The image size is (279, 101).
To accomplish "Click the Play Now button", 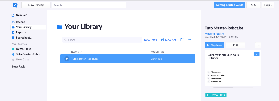I will point(214,45).
